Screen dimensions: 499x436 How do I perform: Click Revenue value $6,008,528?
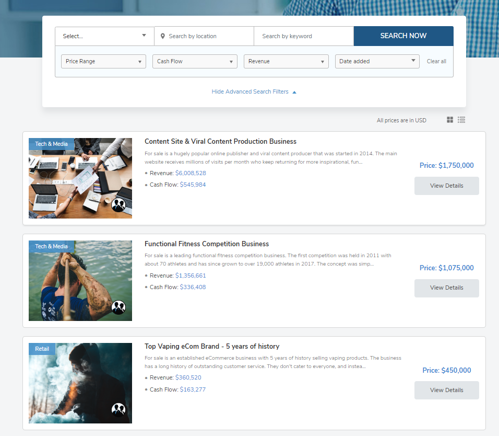191,173
